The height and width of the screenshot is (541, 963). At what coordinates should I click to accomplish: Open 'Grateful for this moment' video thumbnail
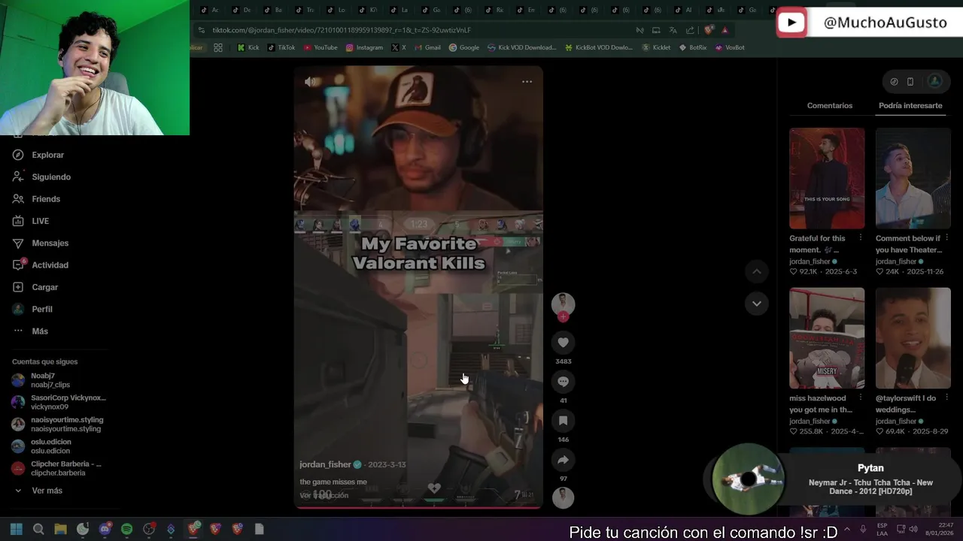point(827,178)
